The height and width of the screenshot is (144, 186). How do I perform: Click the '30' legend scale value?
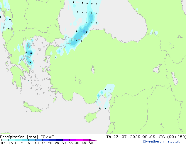pos(64,143)
